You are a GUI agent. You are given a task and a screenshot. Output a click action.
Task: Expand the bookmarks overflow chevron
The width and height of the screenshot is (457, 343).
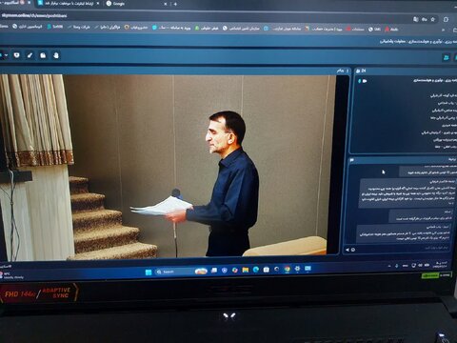[443, 30]
